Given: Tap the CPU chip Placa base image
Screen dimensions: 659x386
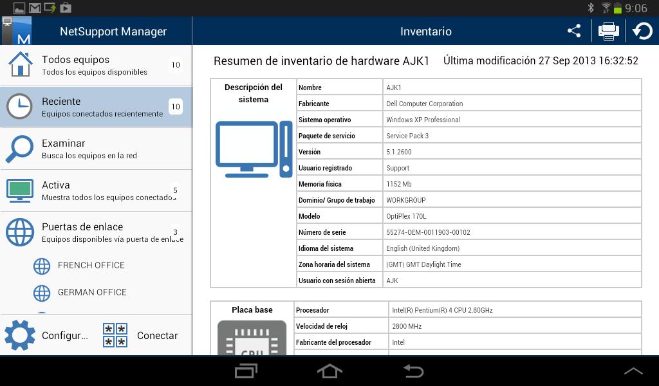Looking at the screenshot, I should pyautogui.click(x=252, y=338).
